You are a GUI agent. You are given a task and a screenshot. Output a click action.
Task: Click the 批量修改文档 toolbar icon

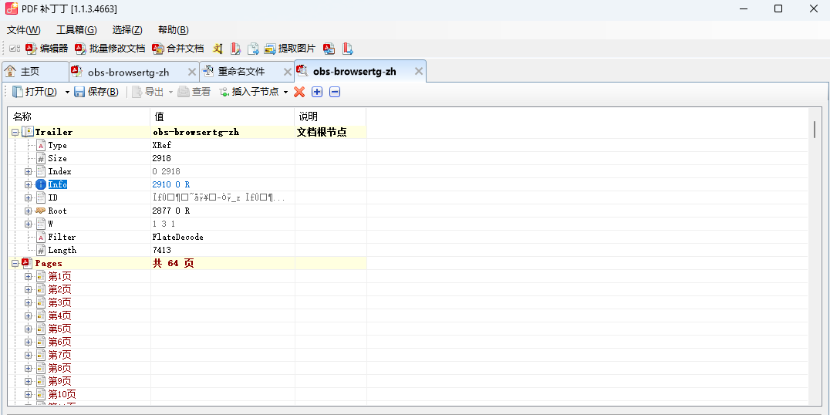pos(81,49)
